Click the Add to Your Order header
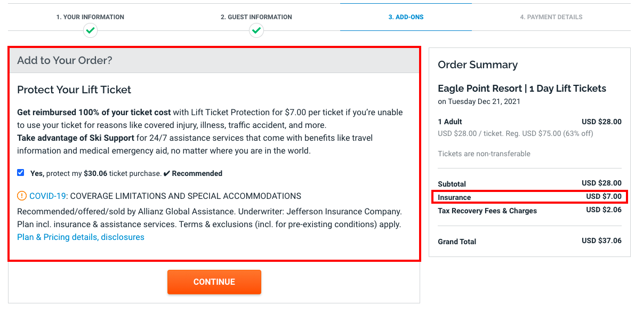Viewport: 635px width, 313px height. pos(65,60)
